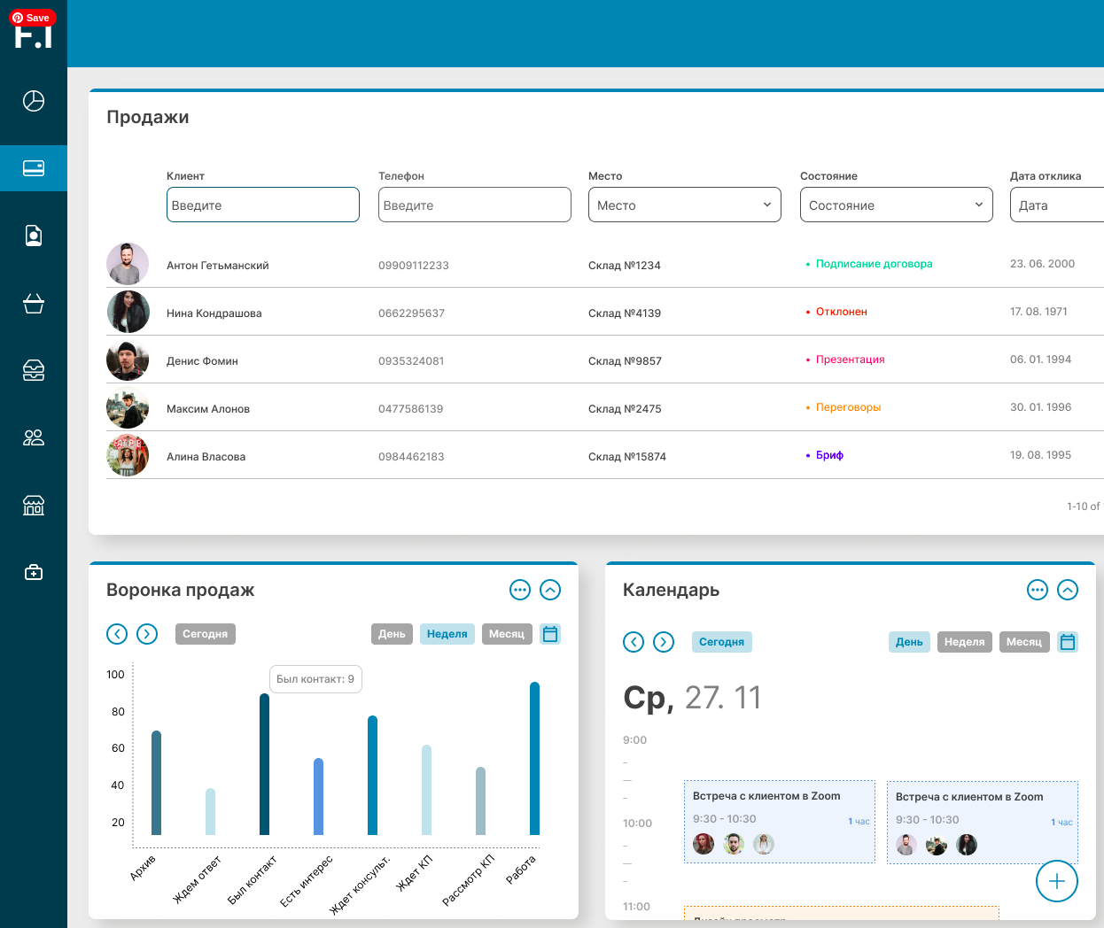Click the first aid kit sidebar icon
This screenshot has width=1104, height=928.
click(34, 573)
